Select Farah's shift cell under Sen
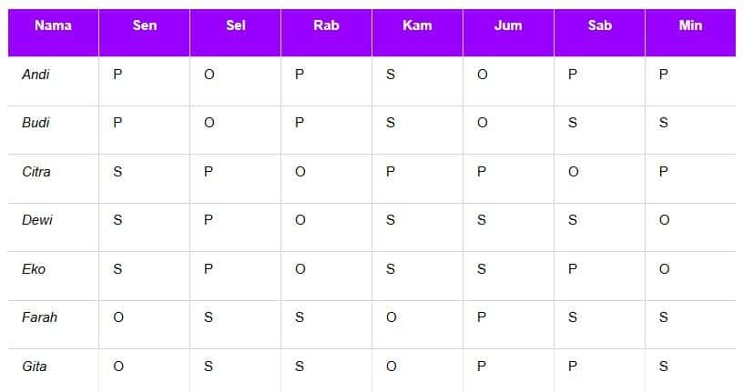The height and width of the screenshot is (392, 743). click(x=117, y=317)
